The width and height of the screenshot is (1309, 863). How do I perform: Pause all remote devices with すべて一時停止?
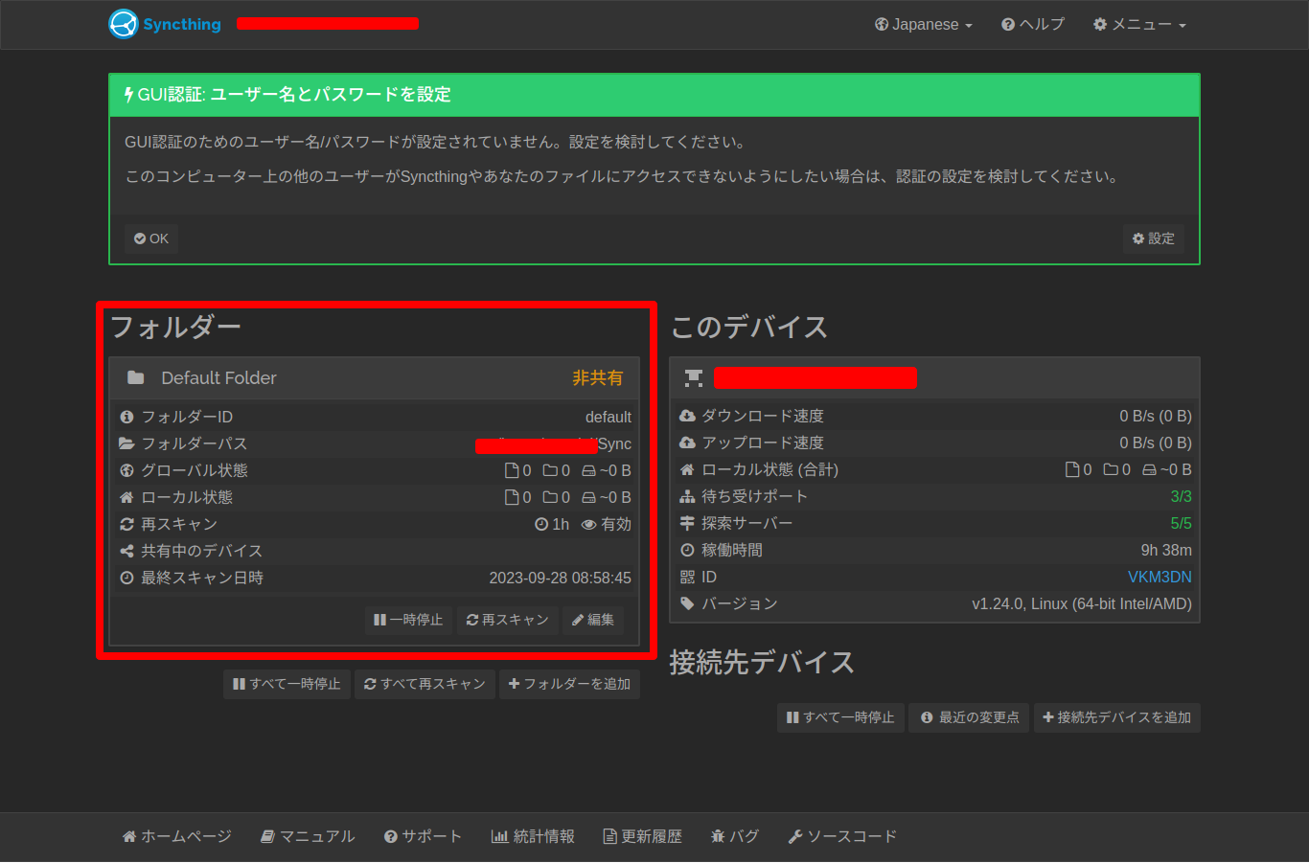coord(840,717)
